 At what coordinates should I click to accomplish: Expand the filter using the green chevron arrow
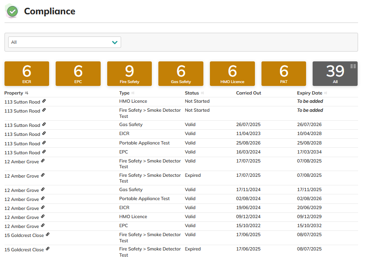click(x=115, y=42)
